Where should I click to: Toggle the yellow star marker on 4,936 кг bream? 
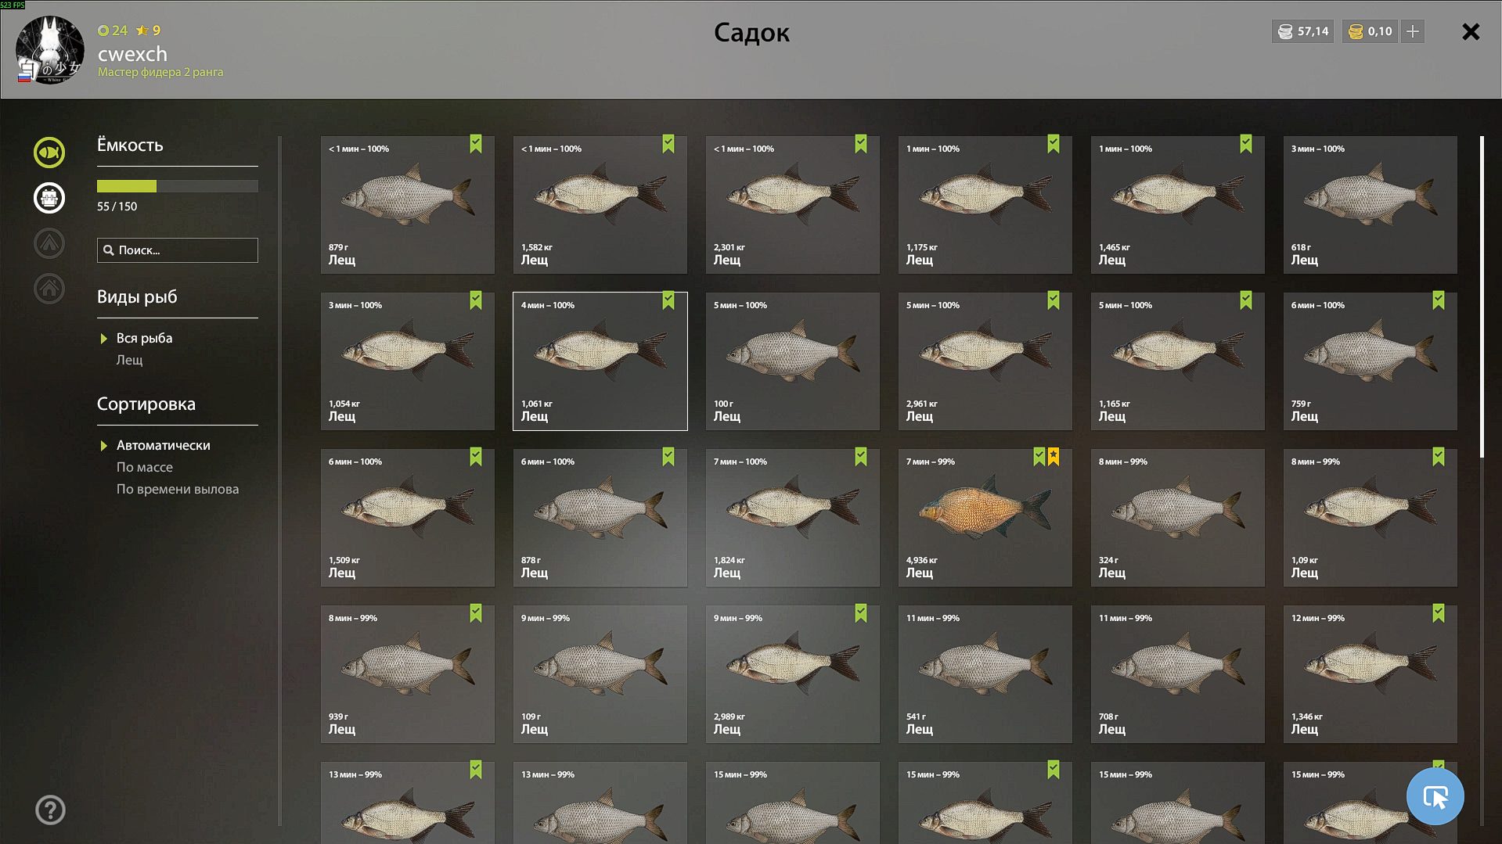[x=1054, y=457]
